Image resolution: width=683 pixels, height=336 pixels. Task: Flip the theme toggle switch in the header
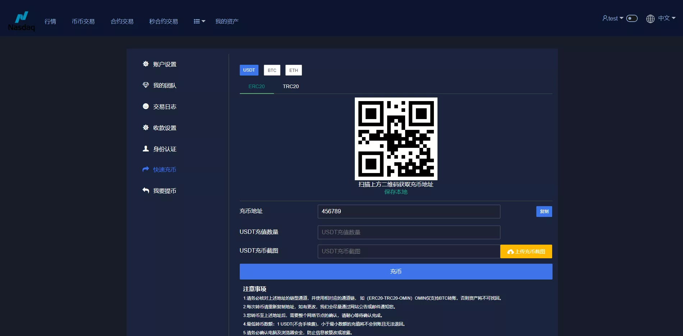coord(632,18)
